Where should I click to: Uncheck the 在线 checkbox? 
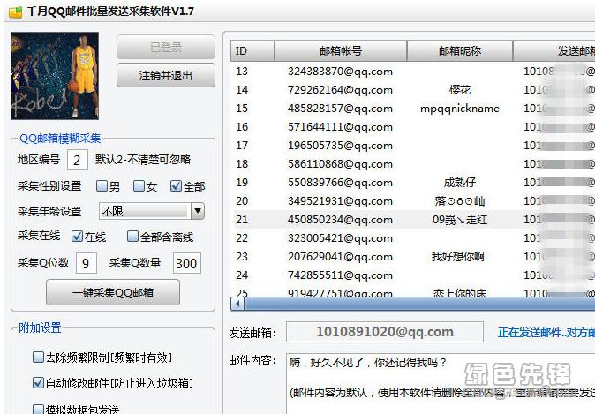click(77, 237)
